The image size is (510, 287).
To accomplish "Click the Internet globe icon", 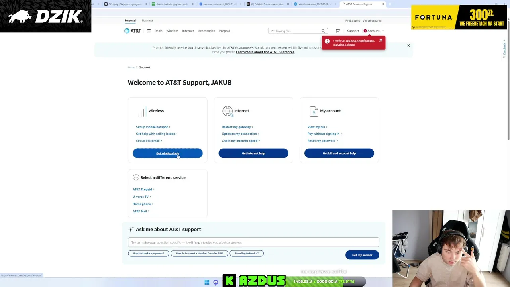I will pos(227,111).
